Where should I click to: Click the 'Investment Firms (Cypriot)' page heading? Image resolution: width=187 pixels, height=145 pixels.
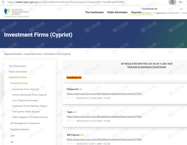(38, 35)
